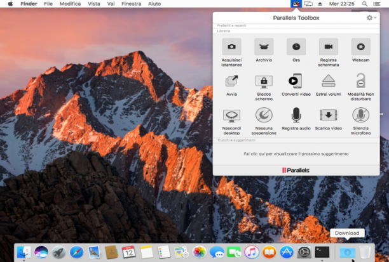The height and width of the screenshot is (262, 389).
Task: Open the Notification Center list icon
Action: click(x=376, y=4)
